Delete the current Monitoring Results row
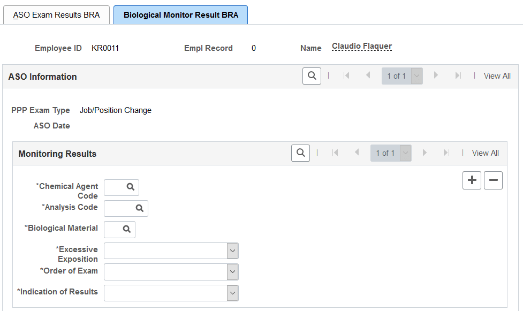Viewport: 523px width, 311px height. click(x=492, y=180)
